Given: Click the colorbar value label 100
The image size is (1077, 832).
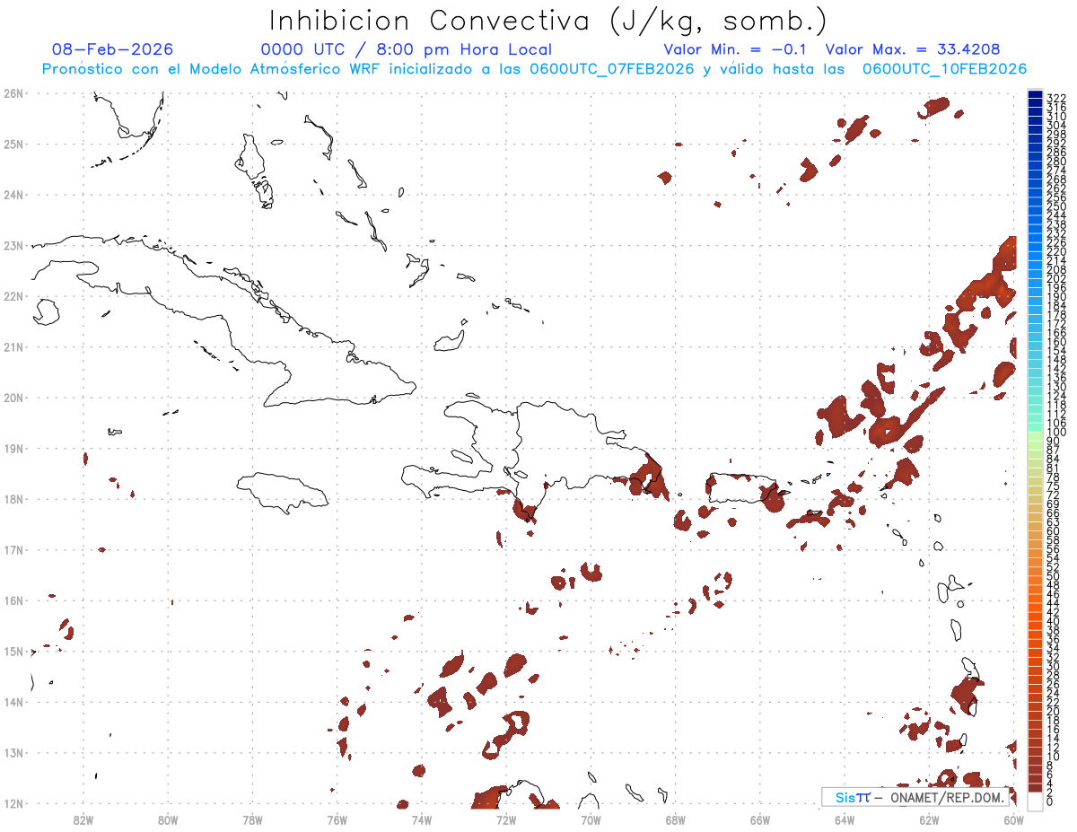Looking at the screenshot, I should pyautogui.click(x=1056, y=433).
